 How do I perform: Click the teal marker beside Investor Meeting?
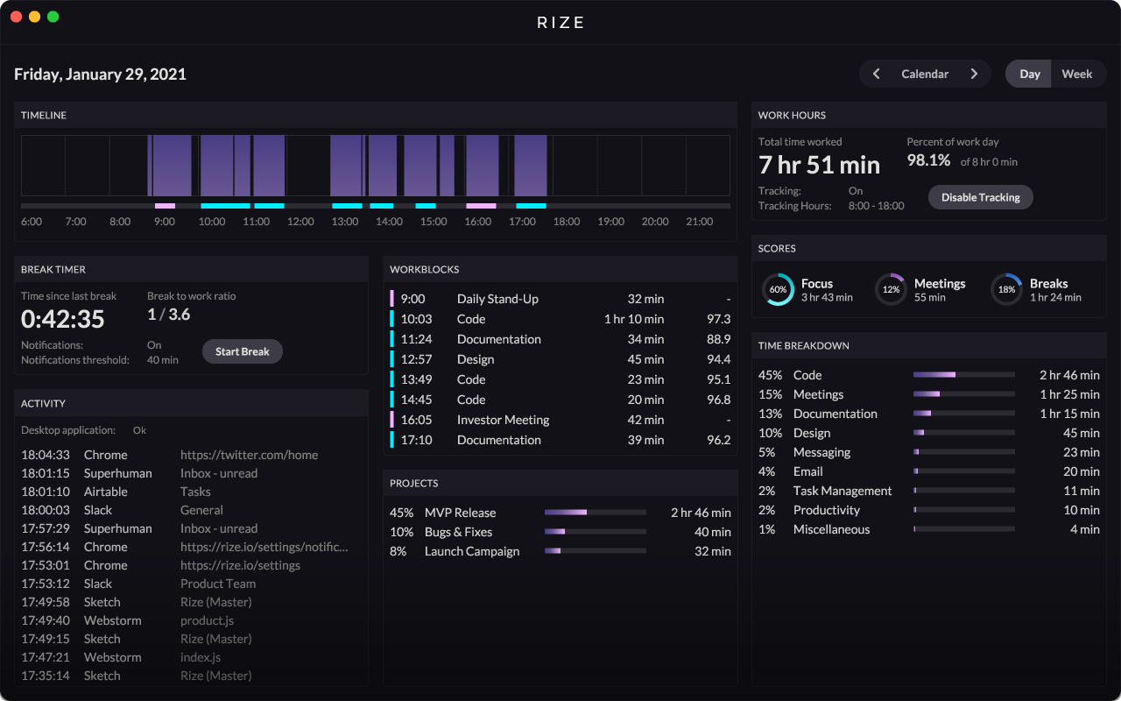[x=394, y=420]
